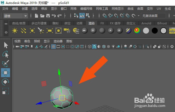Toggle use all lights bulb icon

tap(113, 47)
